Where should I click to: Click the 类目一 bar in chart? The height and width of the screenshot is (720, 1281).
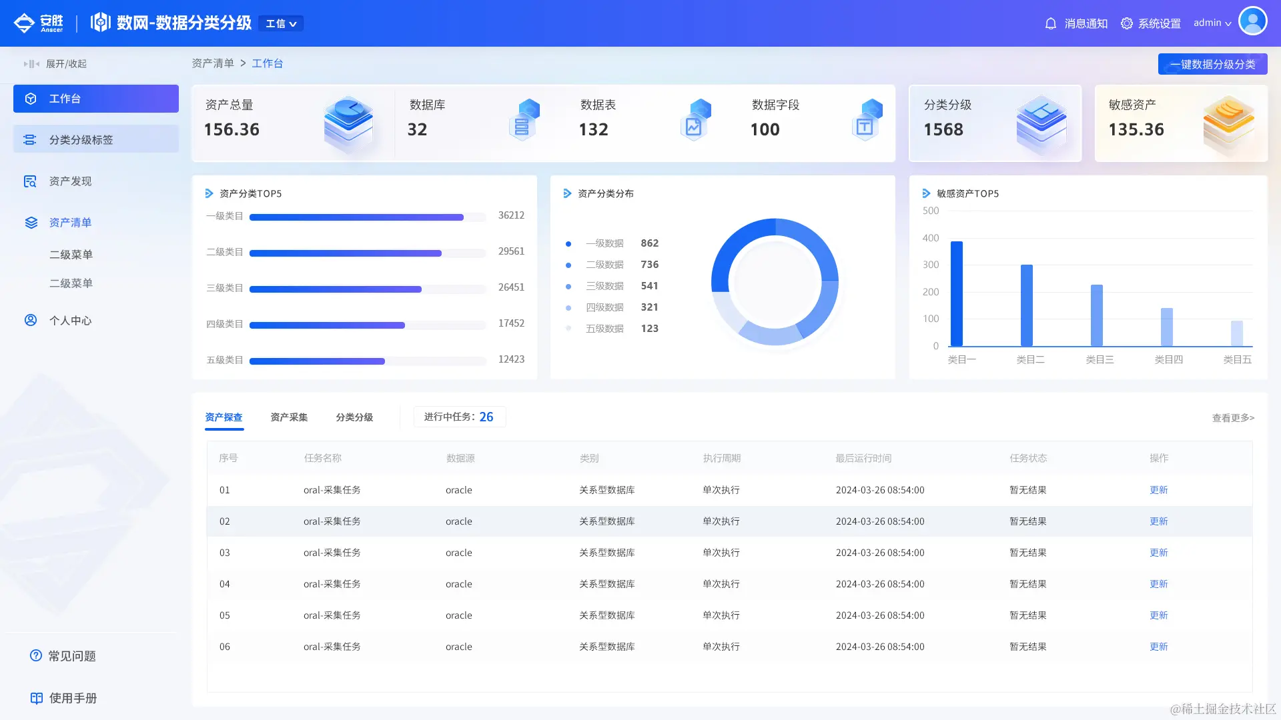pyautogui.click(x=957, y=293)
